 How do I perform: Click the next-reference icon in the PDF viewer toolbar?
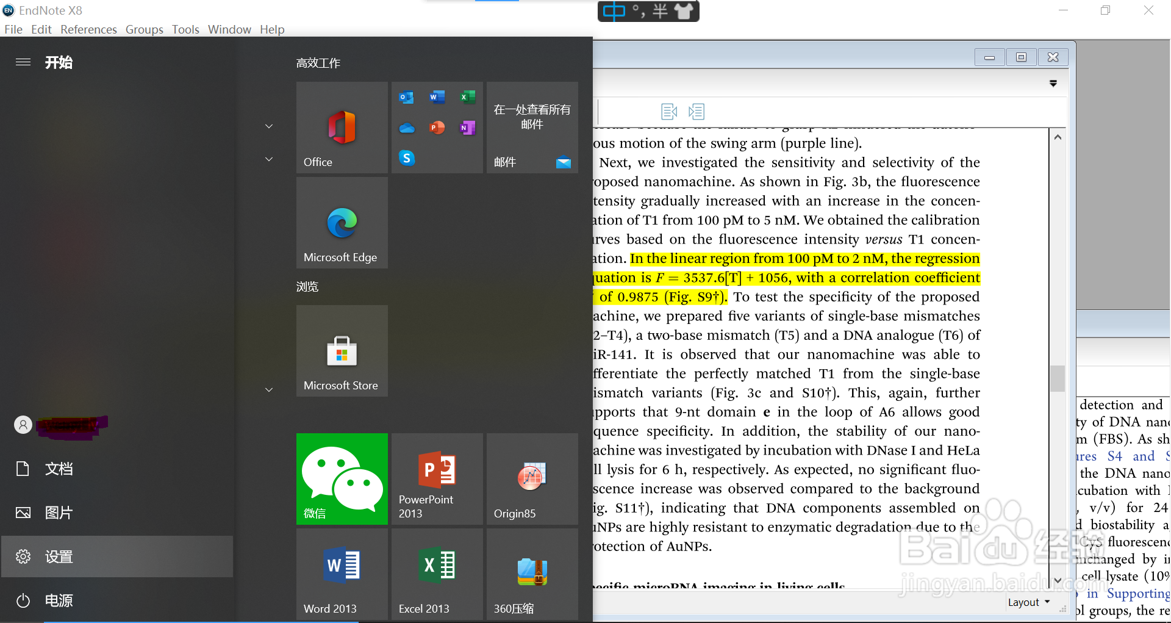tap(696, 111)
